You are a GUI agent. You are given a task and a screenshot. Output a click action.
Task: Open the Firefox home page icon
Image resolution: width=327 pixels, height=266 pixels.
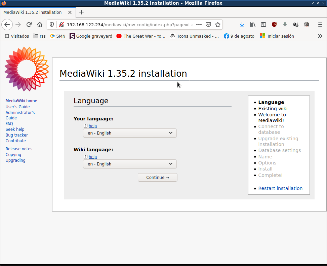40,25
